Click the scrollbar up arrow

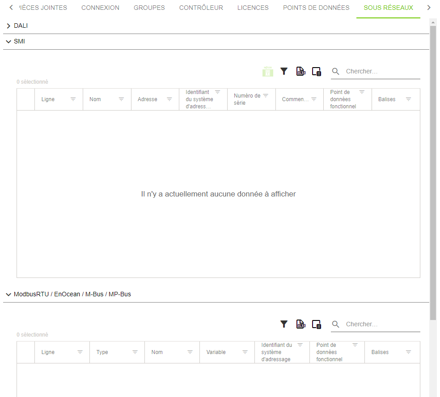click(x=433, y=22)
